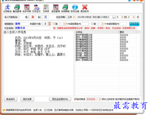Tick the second 第 middle-character fixed checkbox
150x115 pixels.
(92, 24)
